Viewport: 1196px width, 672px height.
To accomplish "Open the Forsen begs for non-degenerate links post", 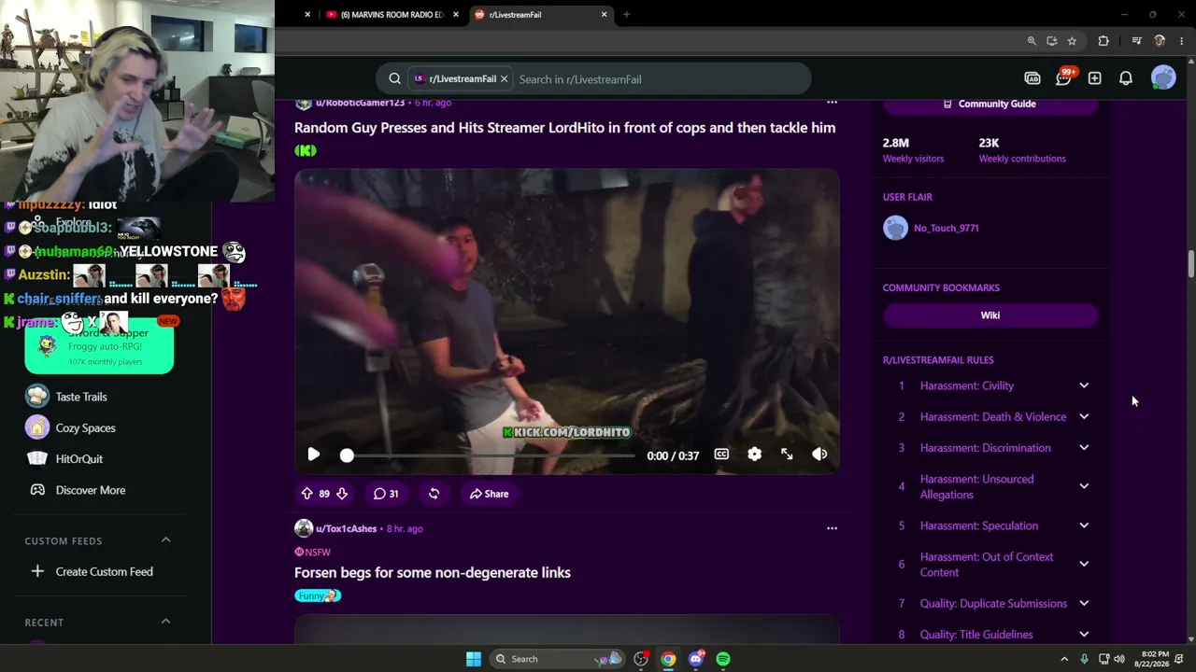I will click(x=433, y=573).
